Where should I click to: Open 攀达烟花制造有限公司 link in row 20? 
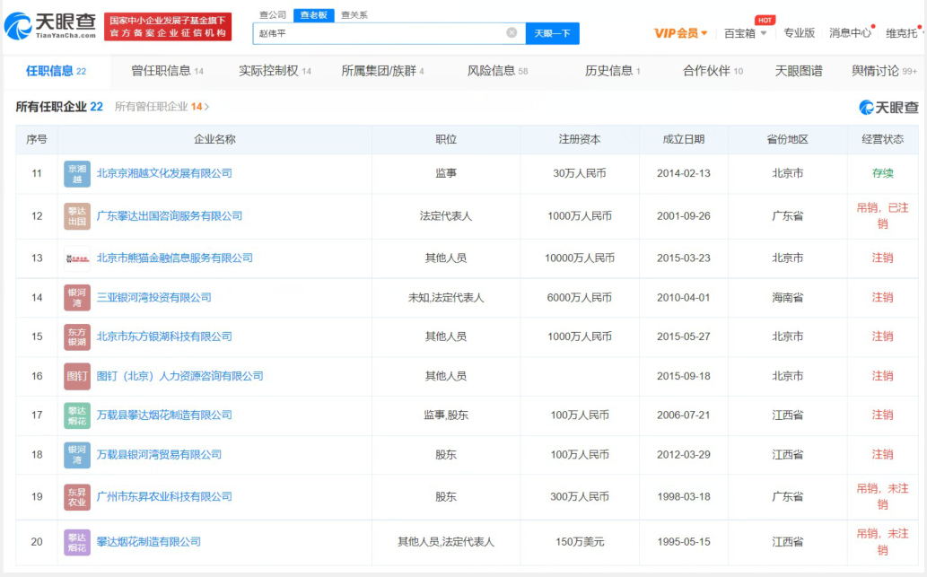[149, 541]
